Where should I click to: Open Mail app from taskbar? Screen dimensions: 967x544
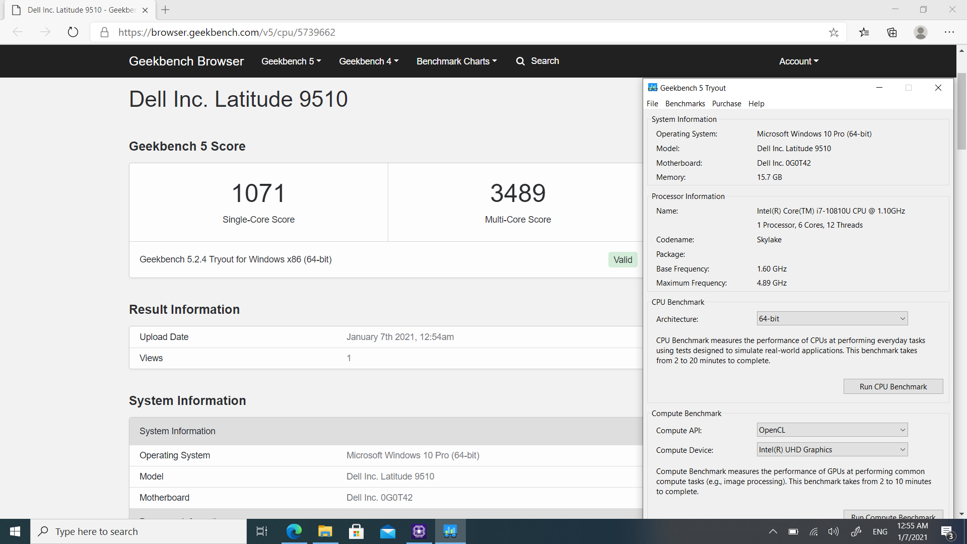click(387, 531)
